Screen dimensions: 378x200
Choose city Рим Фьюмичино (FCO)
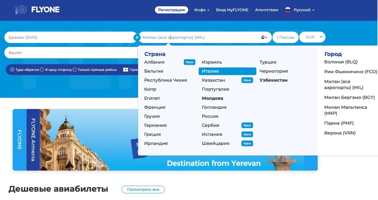351,72
